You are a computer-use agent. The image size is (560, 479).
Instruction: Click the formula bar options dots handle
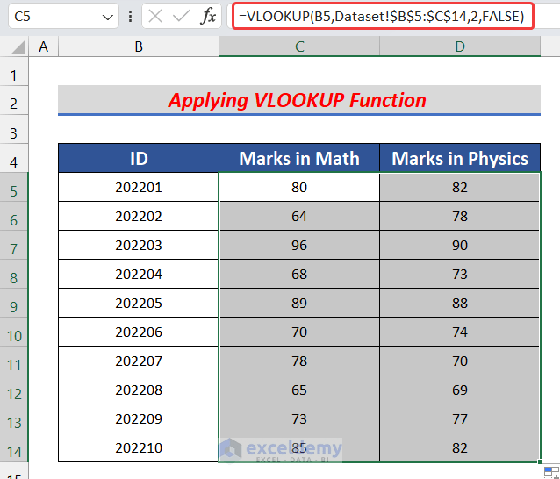(131, 16)
